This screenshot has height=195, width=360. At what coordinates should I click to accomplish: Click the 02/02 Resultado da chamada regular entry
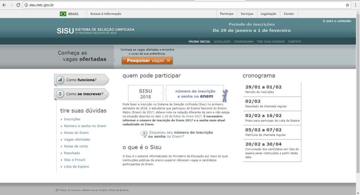[x=272, y=104]
